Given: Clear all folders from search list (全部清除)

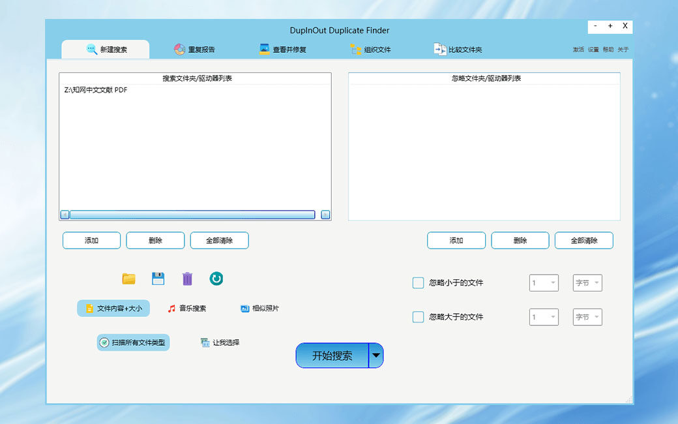Looking at the screenshot, I should click(x=219, y=241).
